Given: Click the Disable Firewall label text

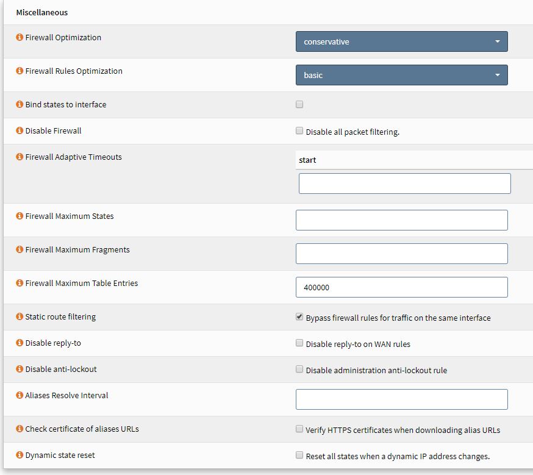Looking at the screenshot, I should [54, 131].
